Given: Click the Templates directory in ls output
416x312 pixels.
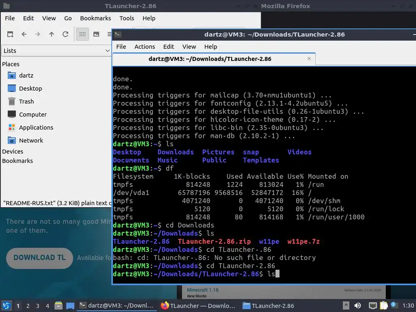Looking at the screenshot, I should (261, 160).
